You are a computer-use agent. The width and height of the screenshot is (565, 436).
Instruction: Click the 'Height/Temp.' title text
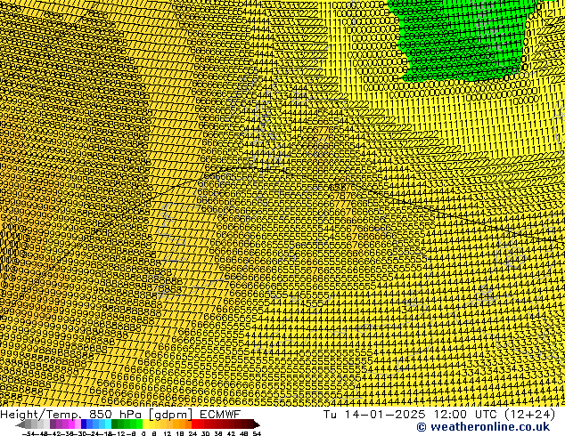40,415
